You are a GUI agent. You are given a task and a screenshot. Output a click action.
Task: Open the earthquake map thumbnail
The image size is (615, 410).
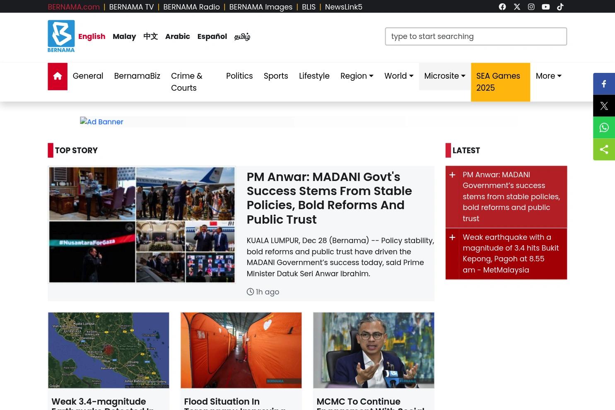pos(109,350)
